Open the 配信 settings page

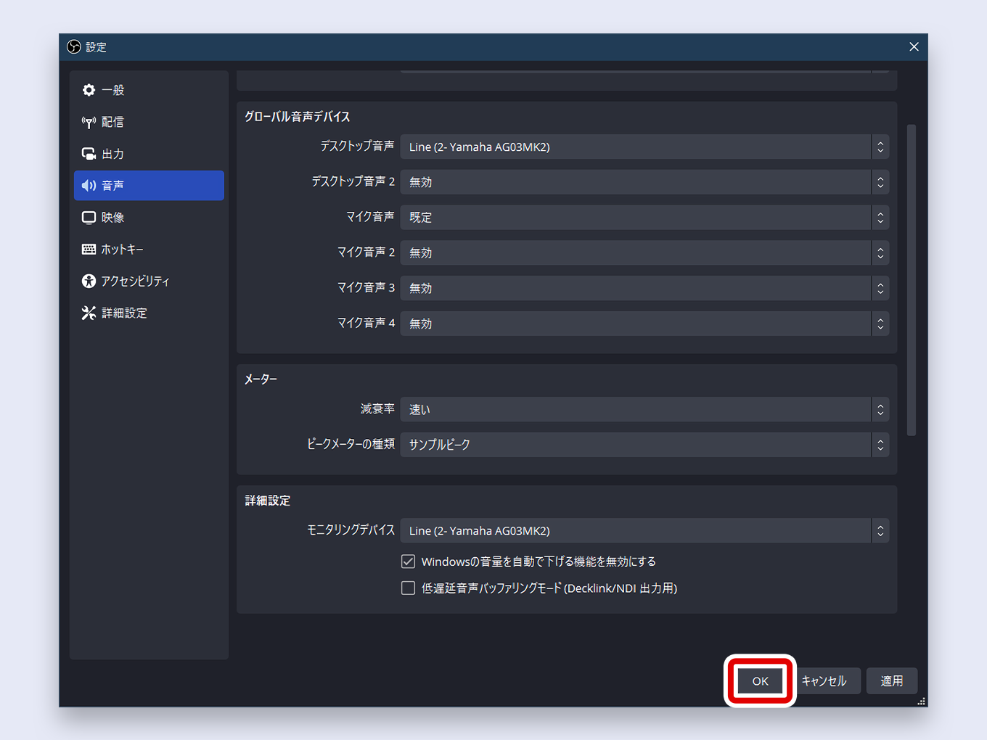point(149,122)
